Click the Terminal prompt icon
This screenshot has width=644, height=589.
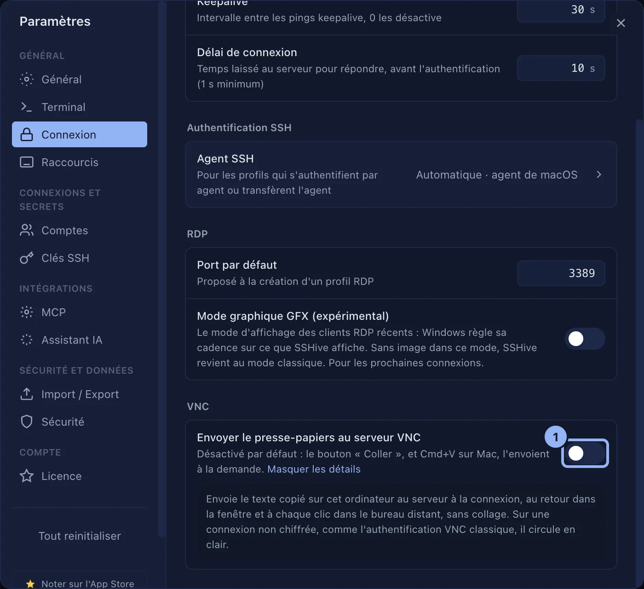(27, 107)
